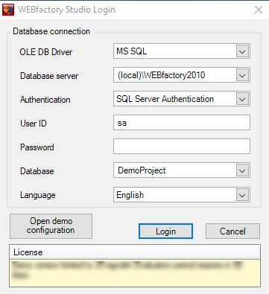Open the Language dropdown arrow

[242, 195]
